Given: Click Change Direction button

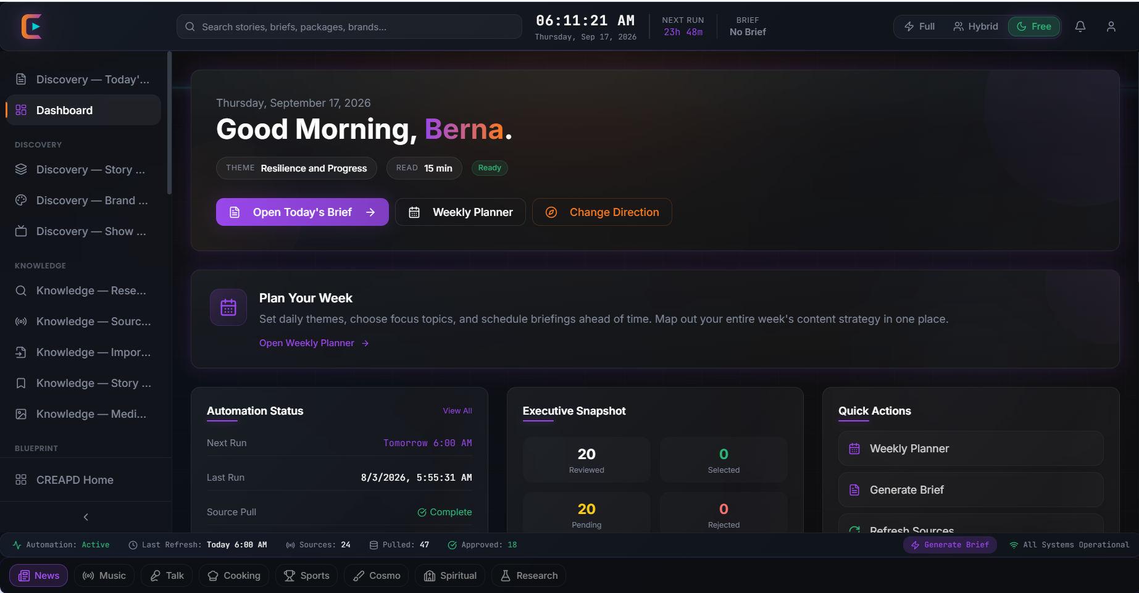Looking at the screenshot, I should coord(602,212).
